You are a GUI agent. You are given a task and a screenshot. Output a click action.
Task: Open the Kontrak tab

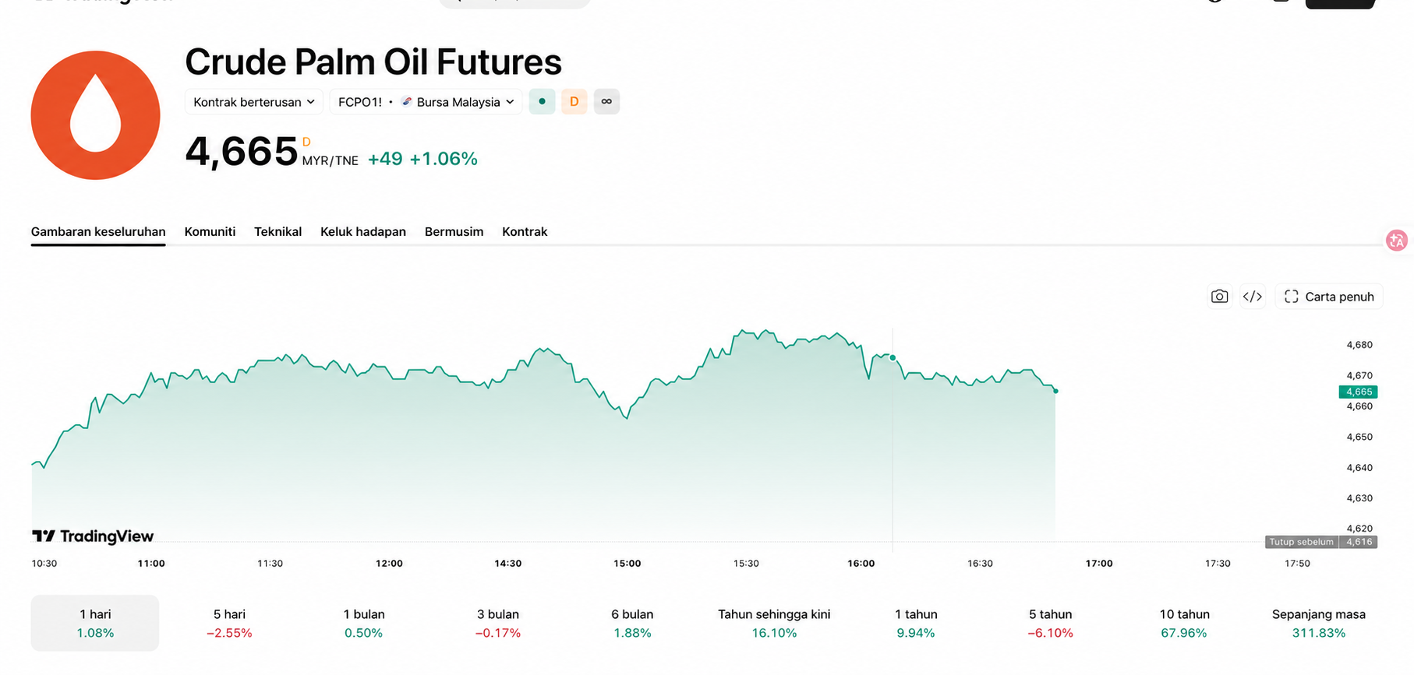(x=525, y=232)
